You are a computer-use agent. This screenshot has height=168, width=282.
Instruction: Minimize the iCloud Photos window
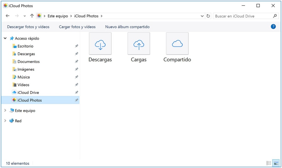(243, 6)
